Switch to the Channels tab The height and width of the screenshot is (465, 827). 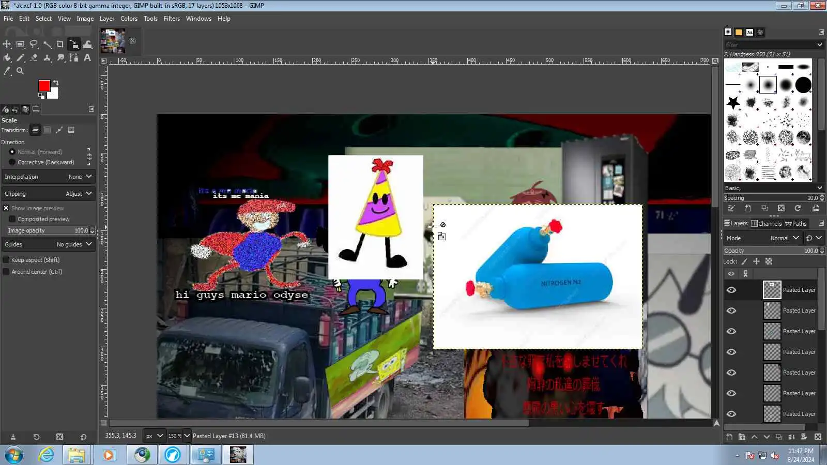tap(766, 224)
